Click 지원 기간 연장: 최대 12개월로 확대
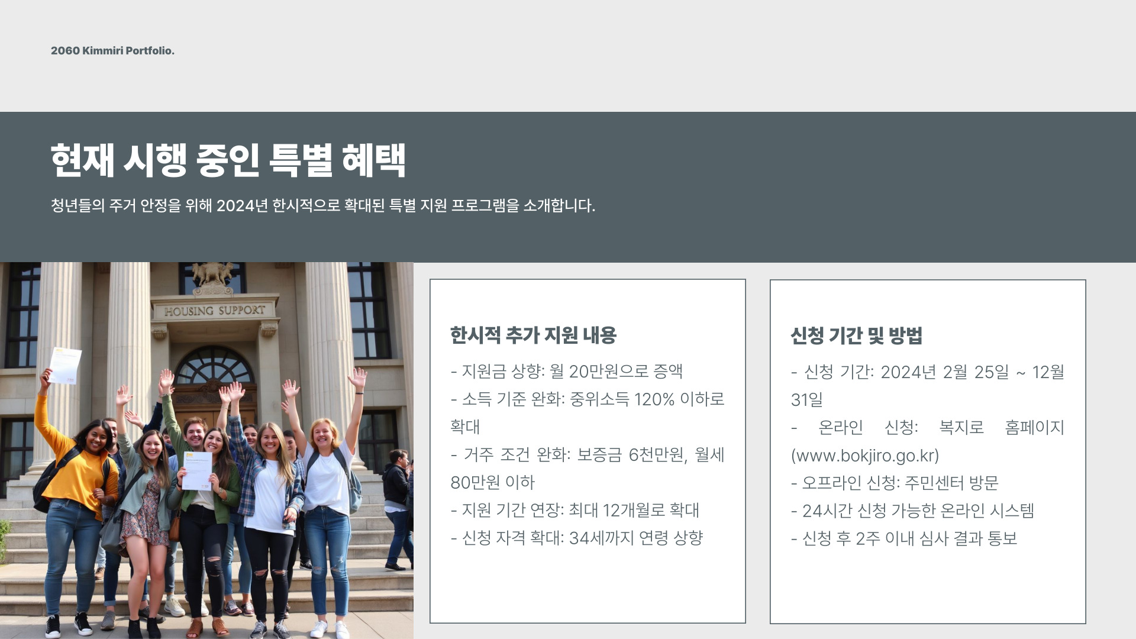This screenshot has width=1136, height=639. [575, 510]
